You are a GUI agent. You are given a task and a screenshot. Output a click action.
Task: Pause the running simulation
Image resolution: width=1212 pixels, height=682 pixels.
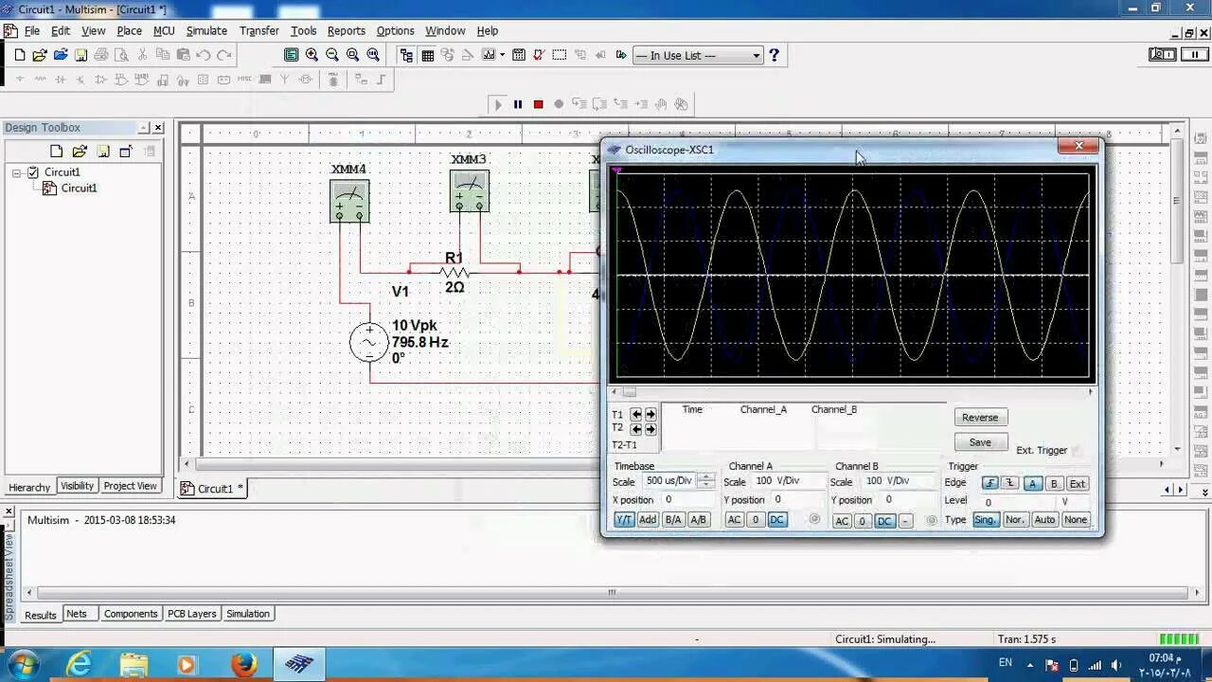tap(518, 104)
